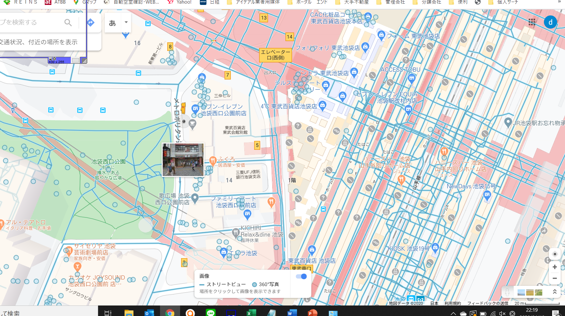
Task: Click the 地図データ ©2020 text
Action: pyautogui.click(x=406, y=303)
